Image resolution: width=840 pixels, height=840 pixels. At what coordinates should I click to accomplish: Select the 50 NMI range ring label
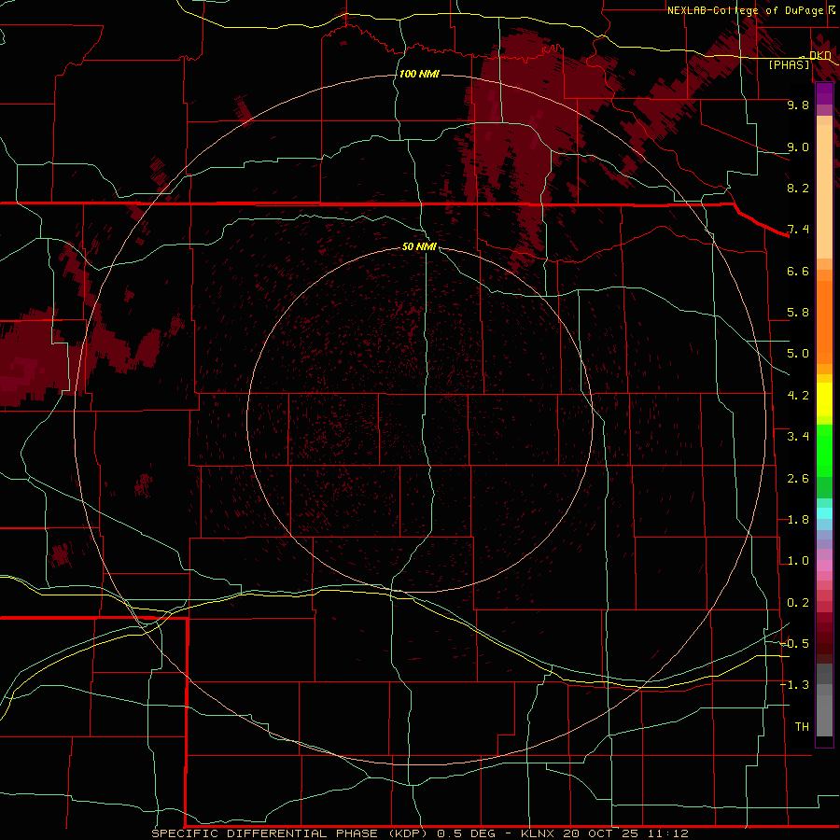click(x=419, y=246)
